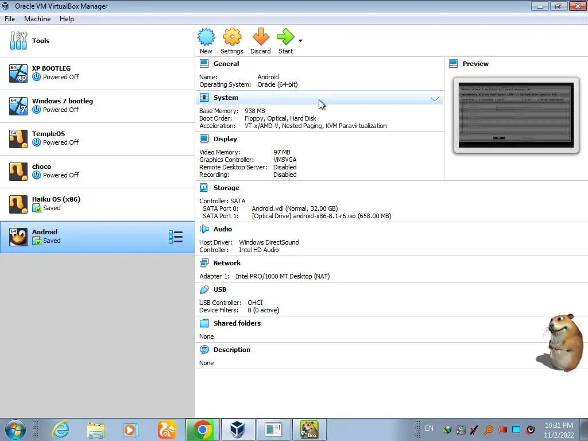Open the File menu
Image resolution: width=588 pixels, height=441 pixels.
click(x=10, y=19)
